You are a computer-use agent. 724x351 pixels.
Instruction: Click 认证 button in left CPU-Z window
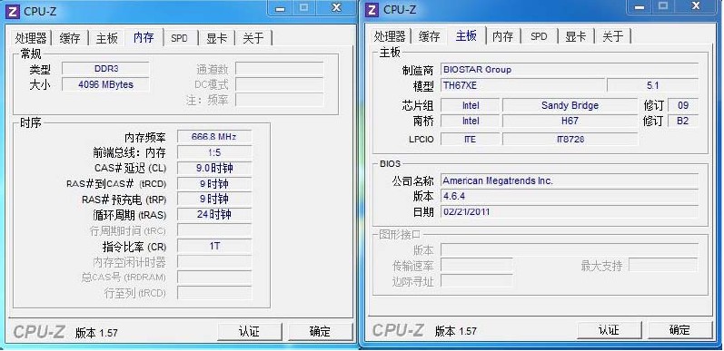tap(249, 332)
